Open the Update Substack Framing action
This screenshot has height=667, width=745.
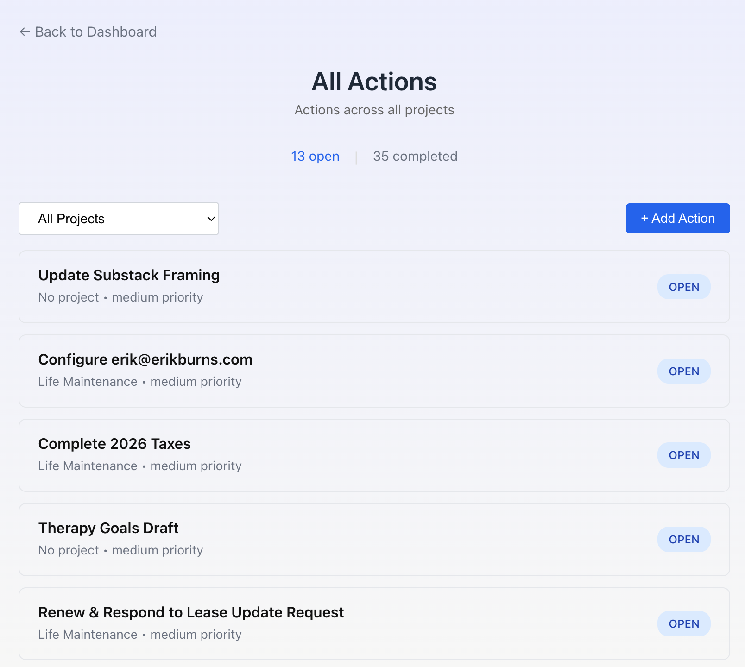(129, 276)
